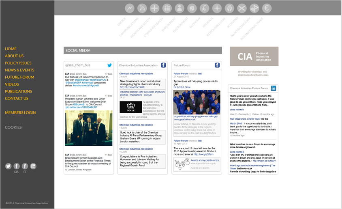The width and height of the screenshot is (342, 209).
Task: Click Facebook icon in Future Forum panel
Action: tap(217, 65)
